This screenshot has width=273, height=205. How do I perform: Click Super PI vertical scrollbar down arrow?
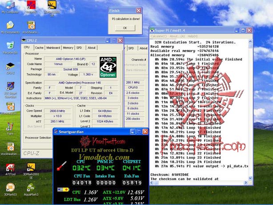(250, 178)
